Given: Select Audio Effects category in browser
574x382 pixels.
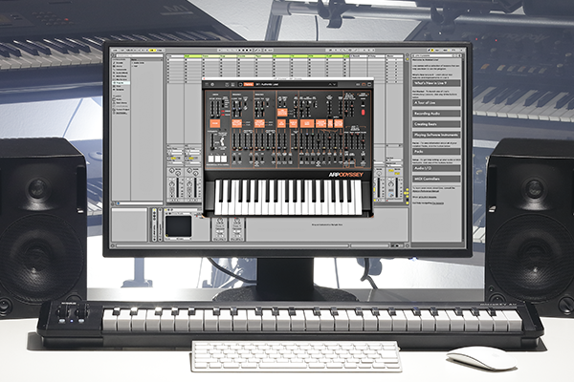Looking at the screenshot, I should tap(121, 73).
